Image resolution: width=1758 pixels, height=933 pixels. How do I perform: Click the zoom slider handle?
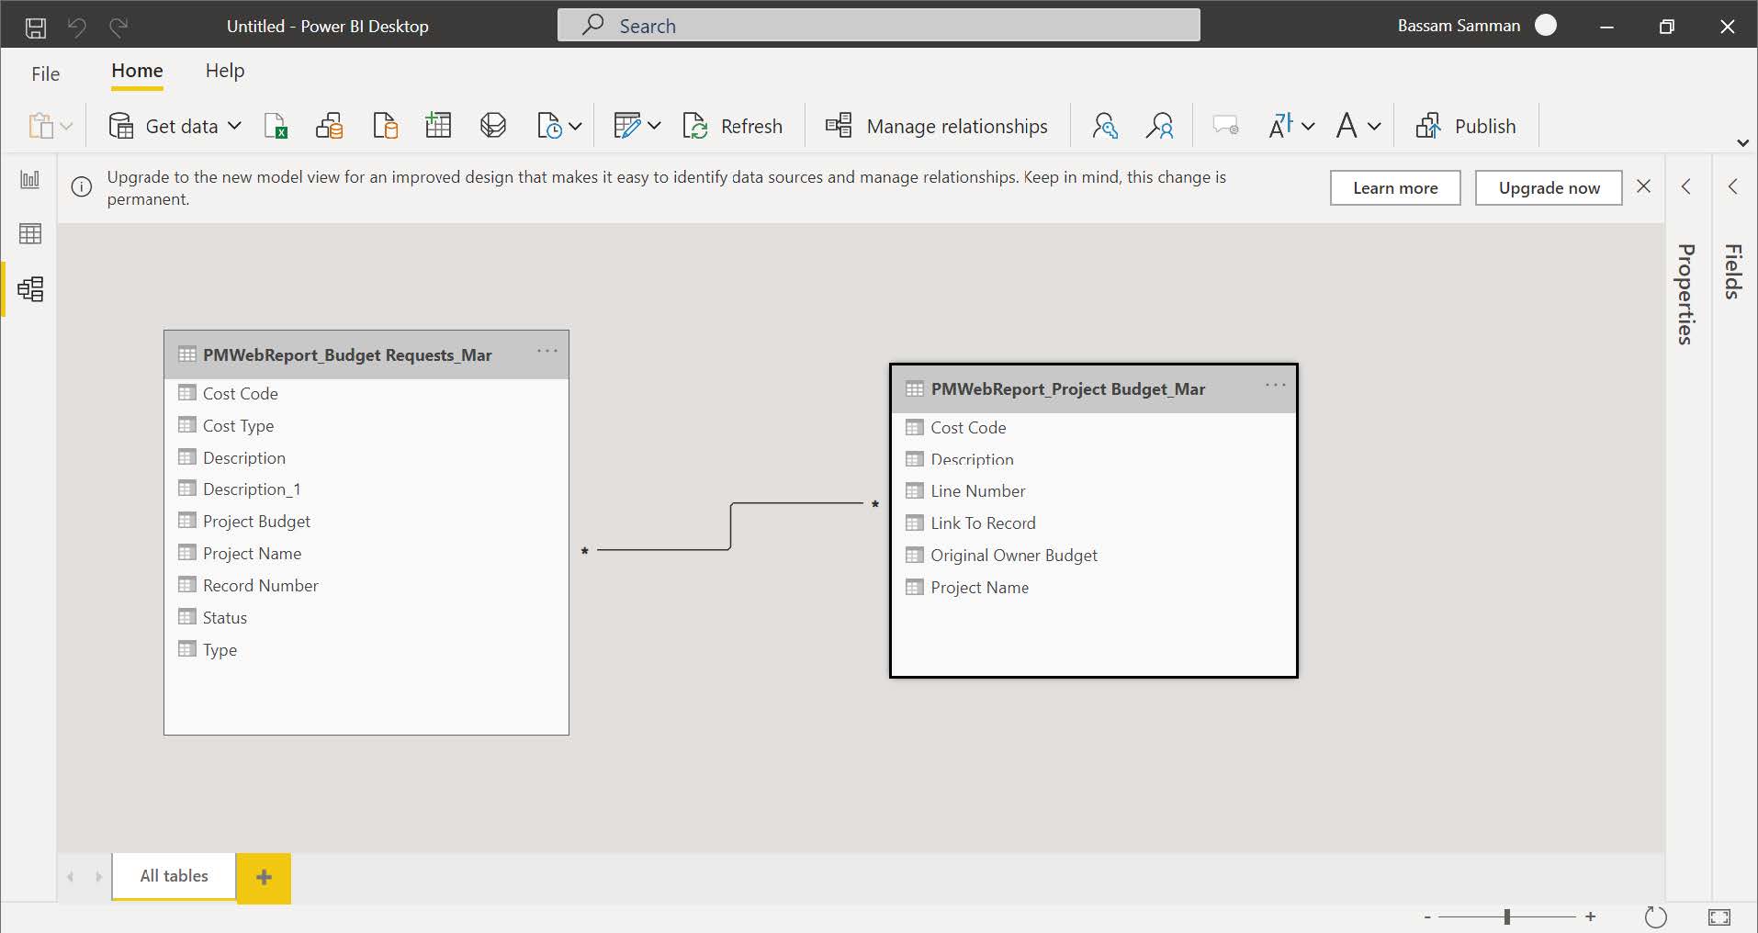point(1507,916)
